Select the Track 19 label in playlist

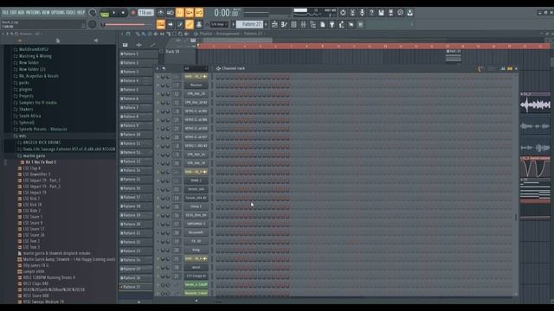(x=172, y=52)
